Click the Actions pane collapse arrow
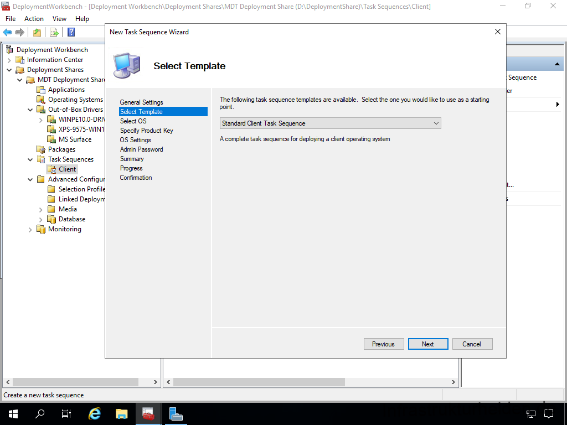Image resolution: width=567 pixels, height=425 pixels. pyautogui.click(x=557, y=64)
